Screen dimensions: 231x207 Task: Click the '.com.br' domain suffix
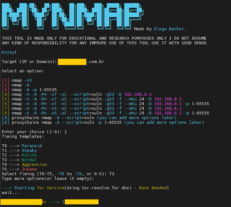[96, 62]
